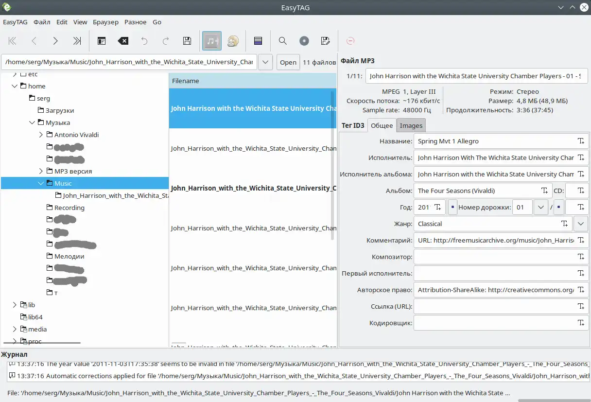This screenshot has width=591, height=402.
Task: Collapse the home folder in tree
Action: click(15, 86)
